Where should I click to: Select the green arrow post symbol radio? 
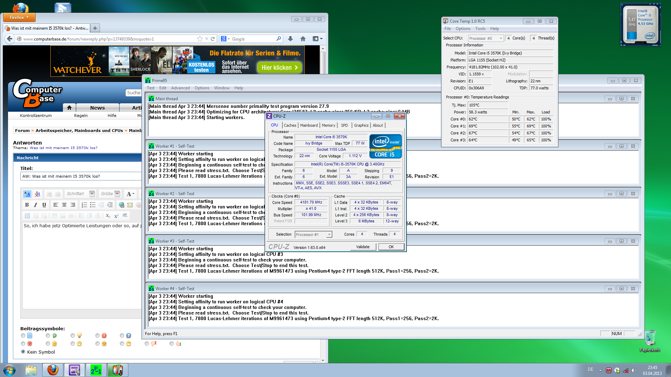click(48, 335)
